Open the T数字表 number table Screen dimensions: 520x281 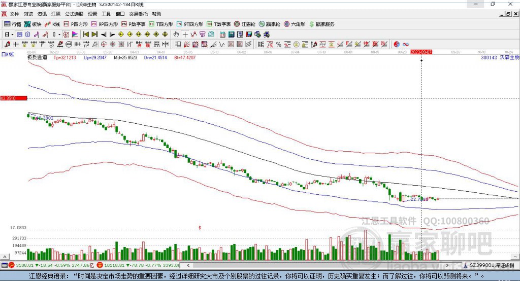[x=218, y=24]
